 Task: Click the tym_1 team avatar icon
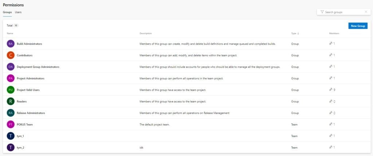coord(11,136)
